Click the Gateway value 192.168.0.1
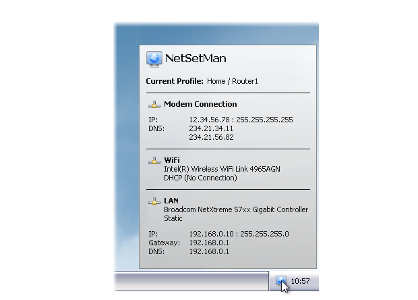This screenshot has width=418, height=300. 209,243
